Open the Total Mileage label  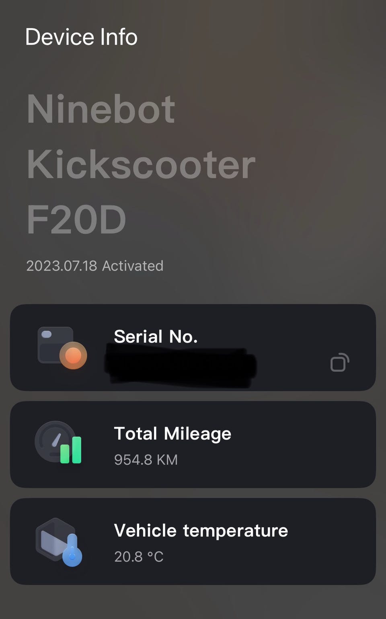pos(172,434)
